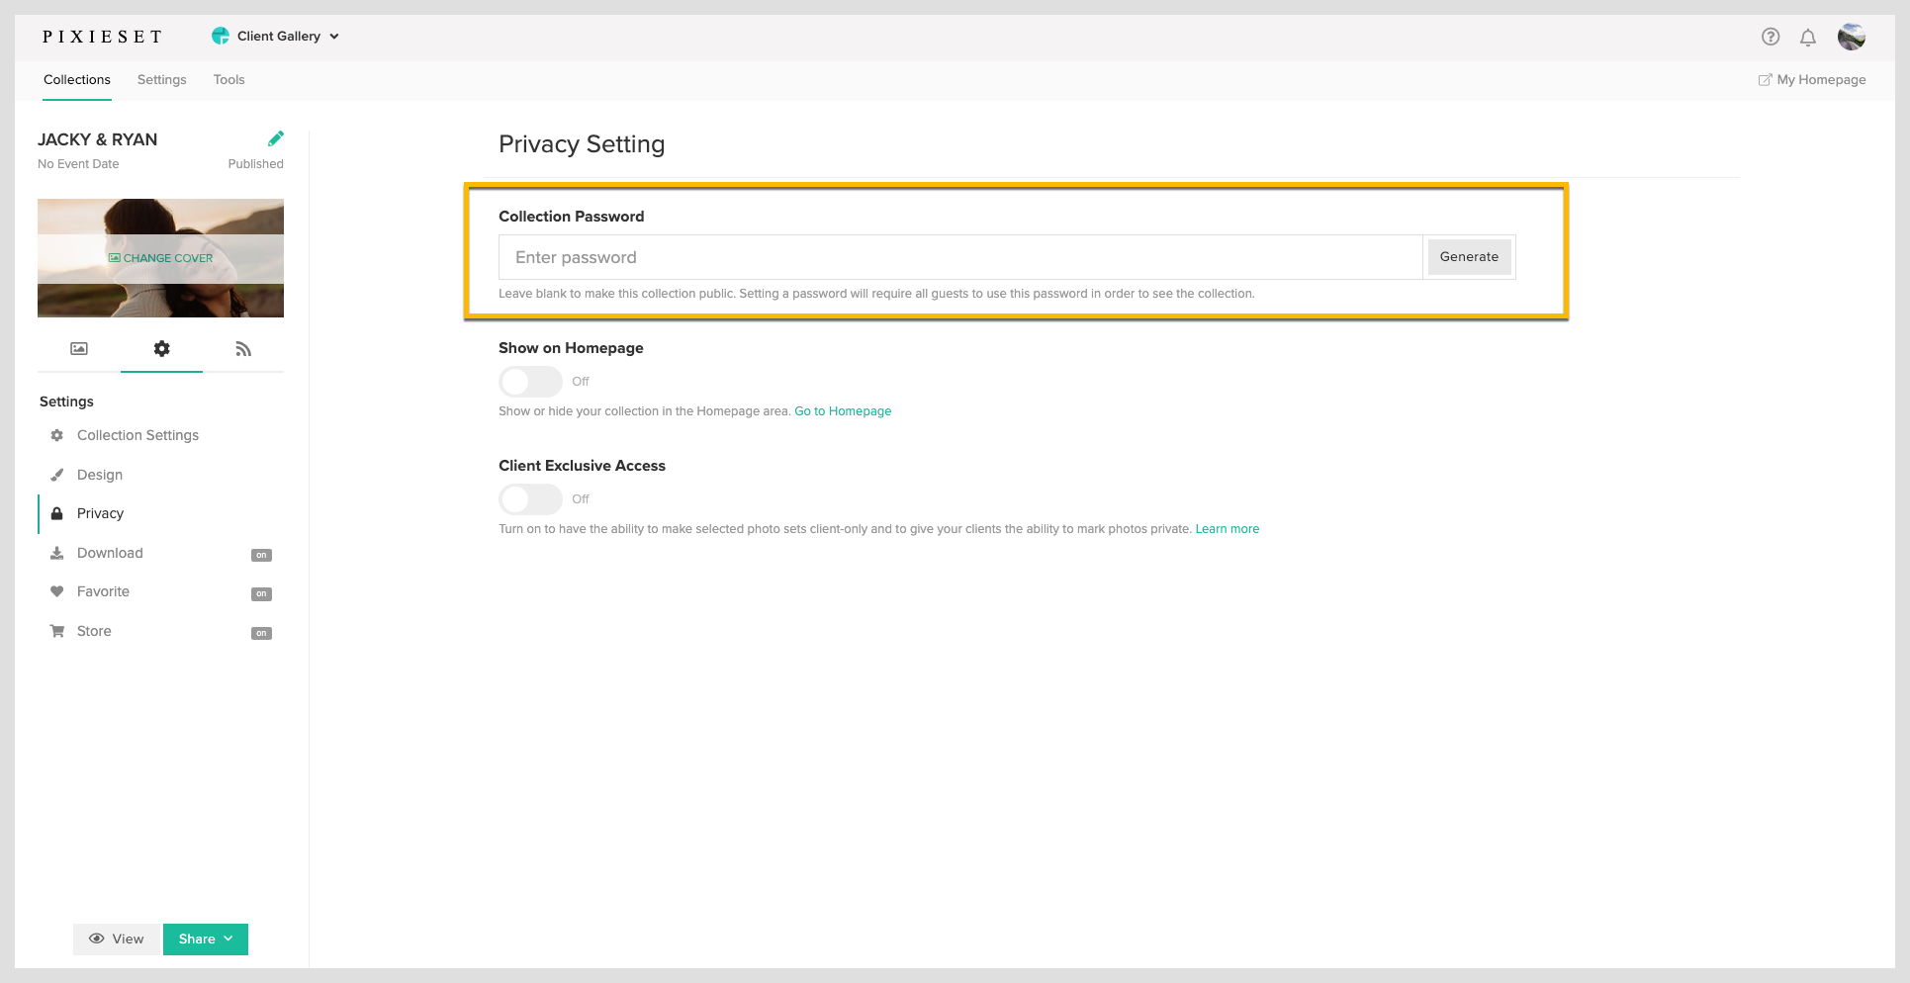Switch to the Collections tab
1910x983 pixels.
(x=77, y=80)
